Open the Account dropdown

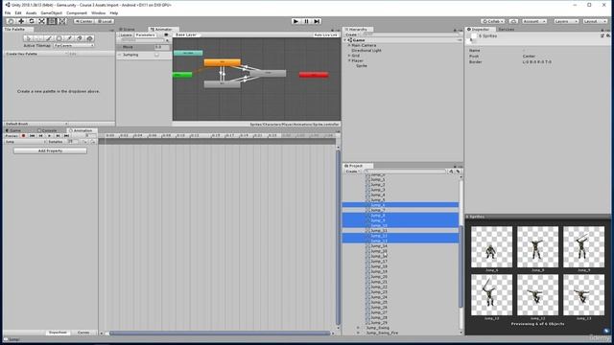pyautogui.click(x=534, y=21)
